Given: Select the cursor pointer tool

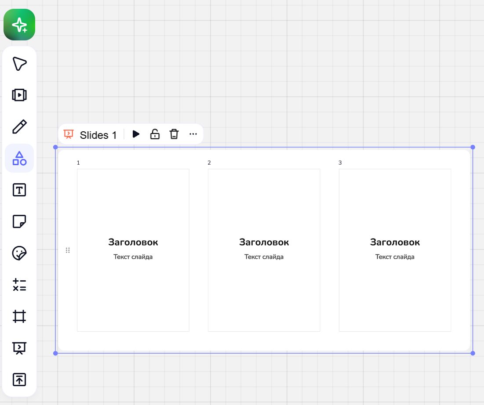Looking at the screenshot, I should (x=19, y=64).
